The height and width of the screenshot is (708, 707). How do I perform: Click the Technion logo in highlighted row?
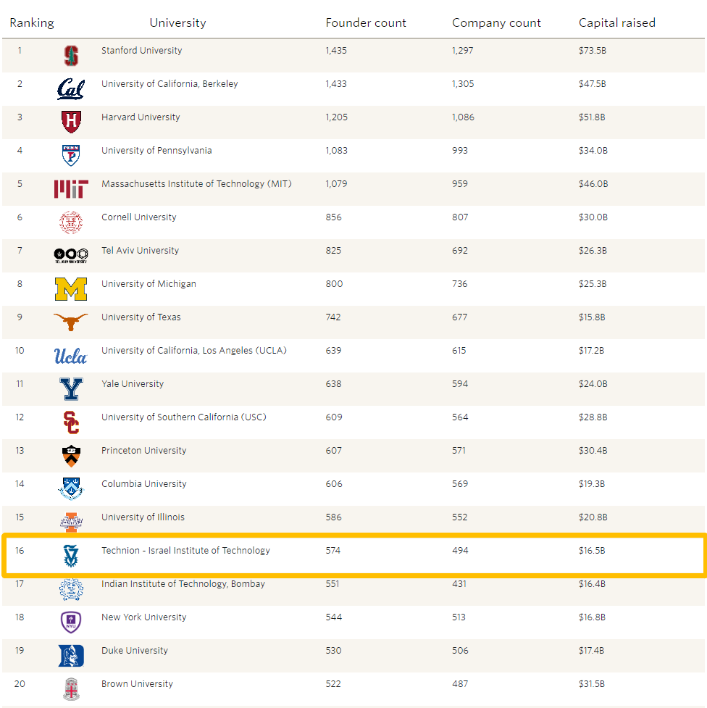pyautogui.click(x=71, y=555)
